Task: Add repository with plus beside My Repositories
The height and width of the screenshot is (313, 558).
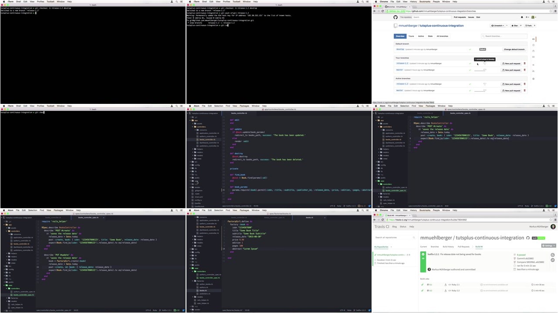Action: click(391, 247)
